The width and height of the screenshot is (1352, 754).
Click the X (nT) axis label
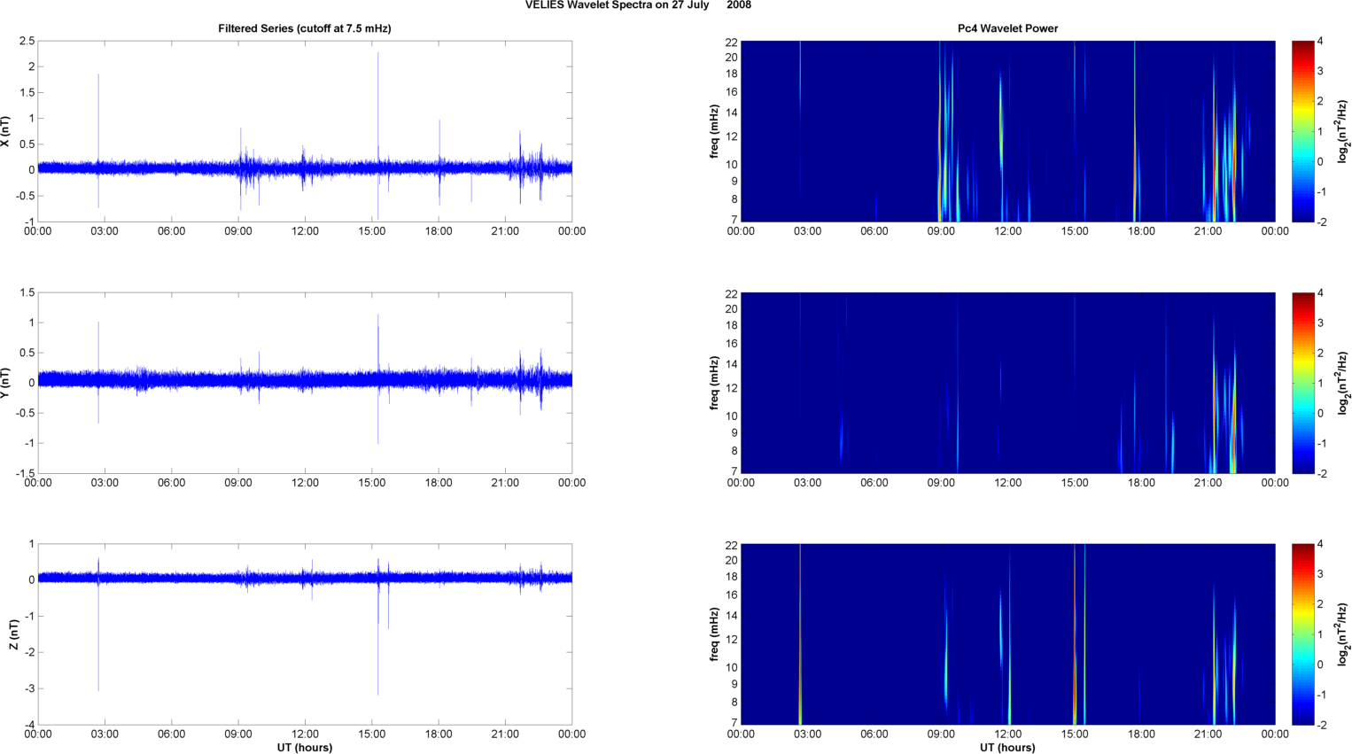click(x=6, y=131)
